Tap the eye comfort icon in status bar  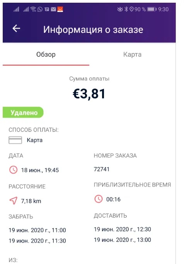120,9
